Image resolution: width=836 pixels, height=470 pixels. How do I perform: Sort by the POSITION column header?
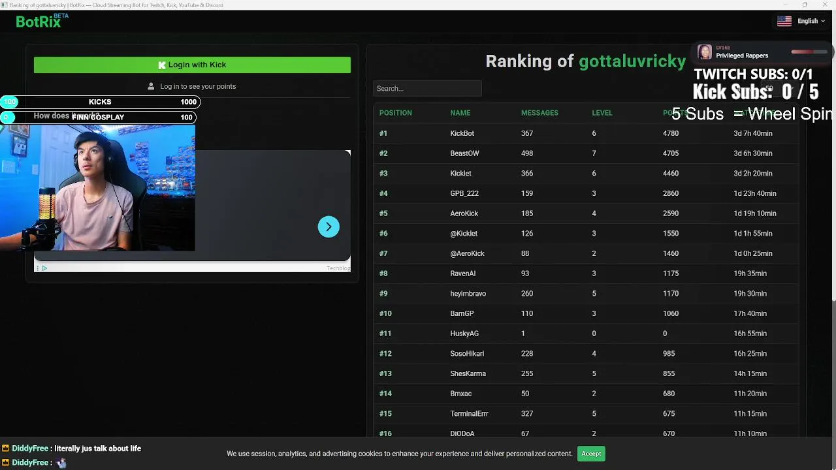pyautogui.click(x=396, y=113)
